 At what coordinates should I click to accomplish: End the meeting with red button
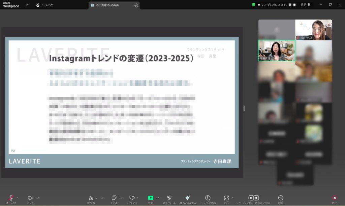[335, 198]
